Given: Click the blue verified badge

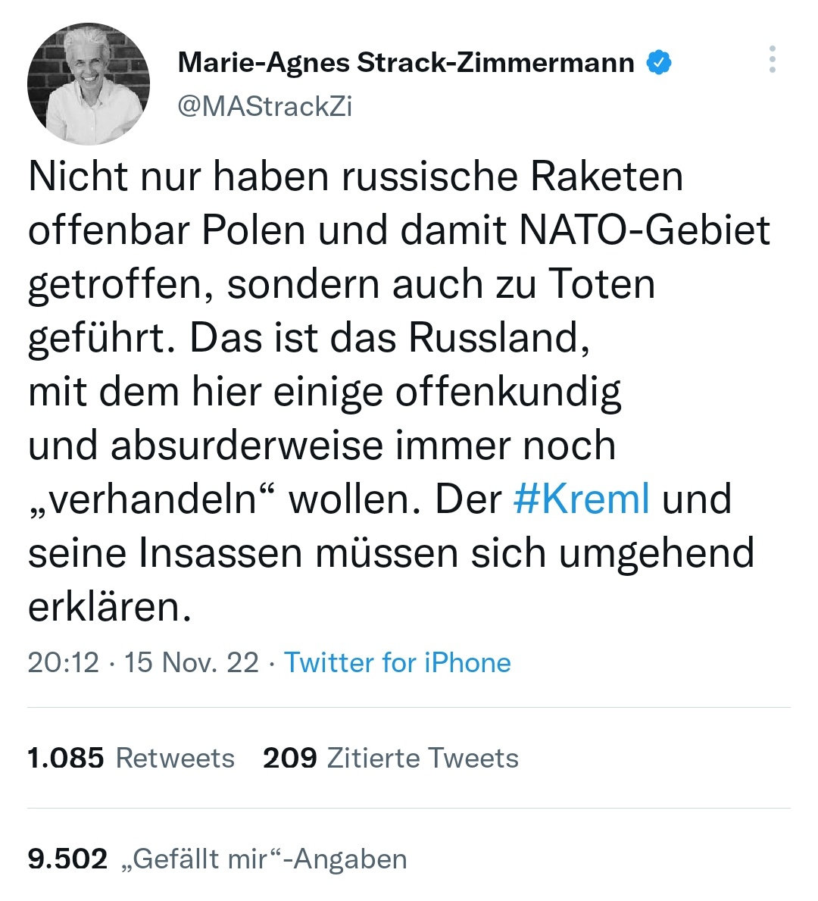Looking at the screenshot, I should [659, 62].
